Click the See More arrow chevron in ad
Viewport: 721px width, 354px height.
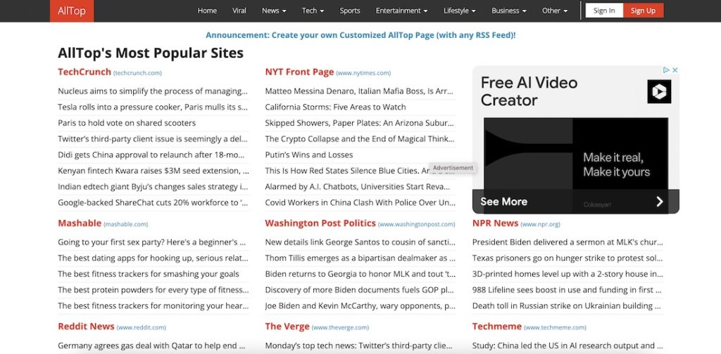pyautogui.click(x=659, y=202)
